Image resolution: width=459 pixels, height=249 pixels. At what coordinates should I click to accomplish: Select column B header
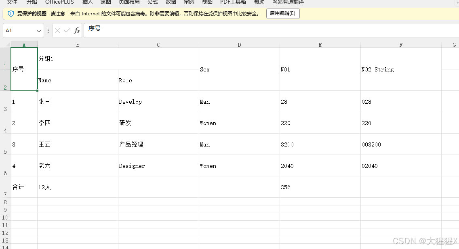[78, 45]
